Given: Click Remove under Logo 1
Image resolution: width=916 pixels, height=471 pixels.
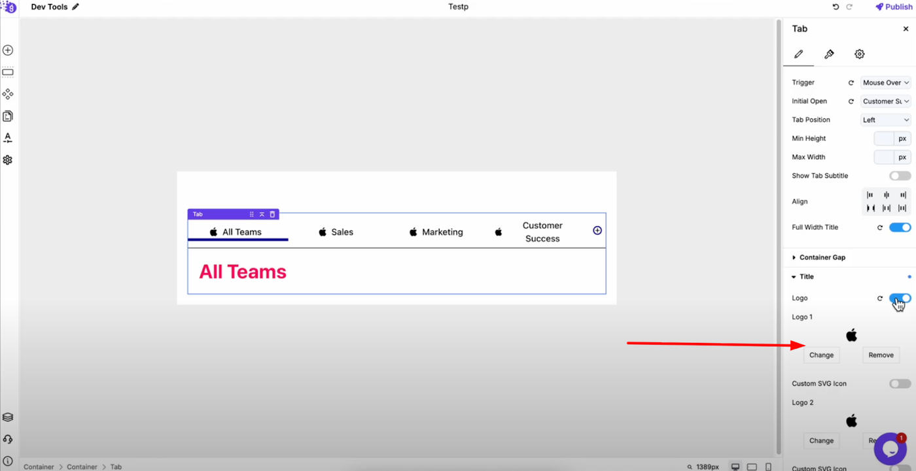Looking at the screenshot, I should tap(881, 355).
